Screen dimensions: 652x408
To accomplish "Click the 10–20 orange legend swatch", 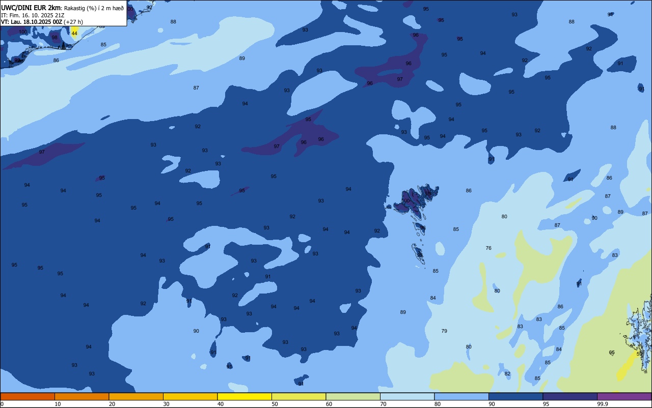I will tap(81, 396).
